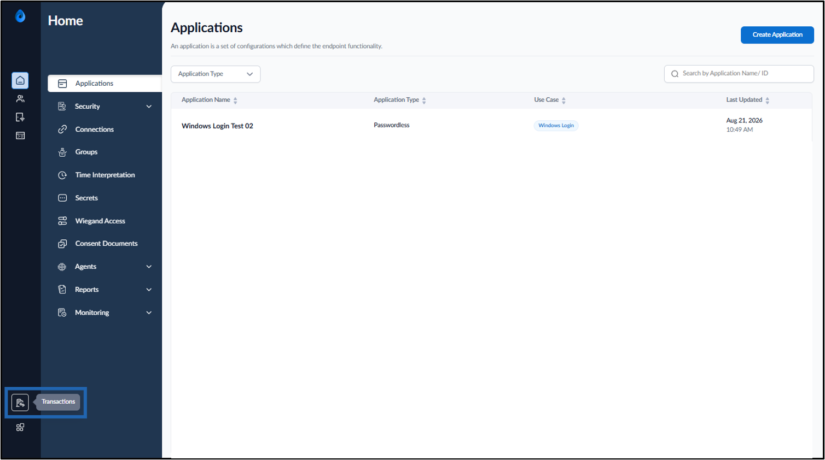Open the Home rail icon

(20, 80)
